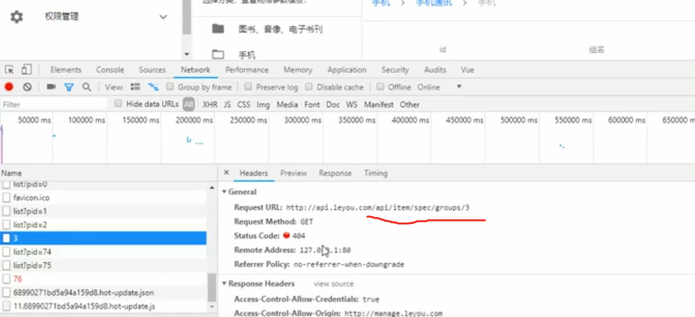Clear all network requests
This screenshot has height=317, width=695.
[x=27, y=87]
